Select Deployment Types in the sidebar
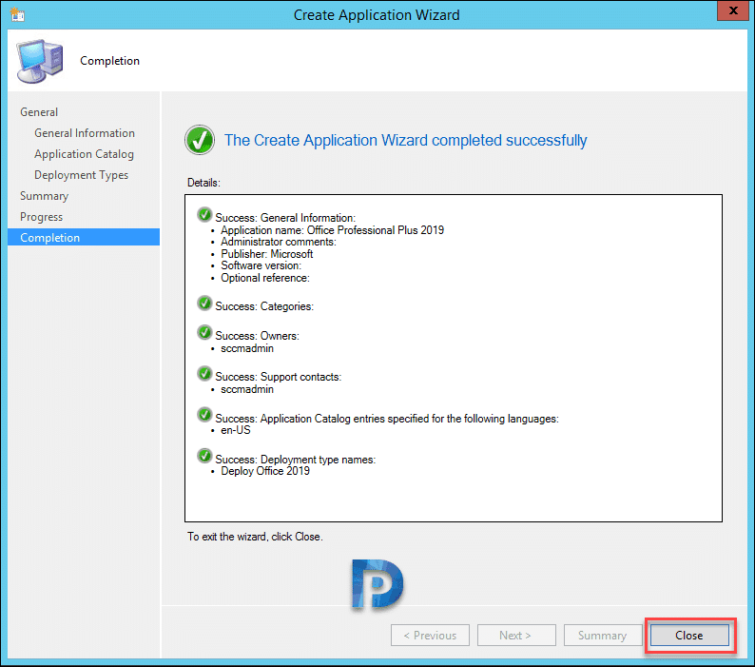The width and height of the screenshot is (755, 667). pos(82,175)
